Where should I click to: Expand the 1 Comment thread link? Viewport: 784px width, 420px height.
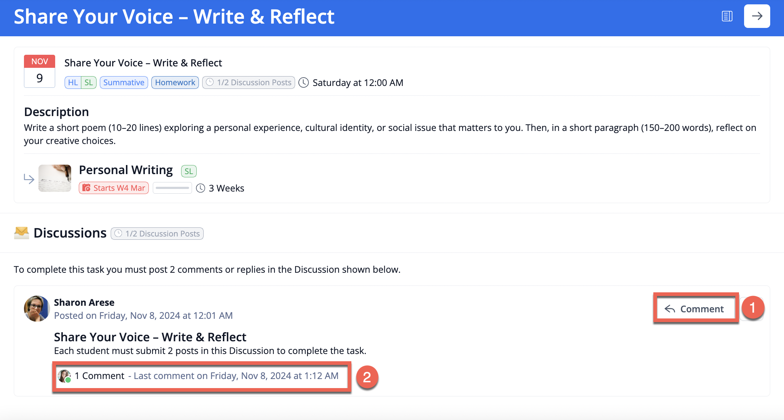pyautogui.click(x=100, y=376)
